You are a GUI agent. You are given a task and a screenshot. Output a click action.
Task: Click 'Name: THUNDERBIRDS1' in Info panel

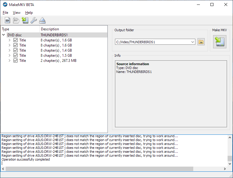point(134,72)
